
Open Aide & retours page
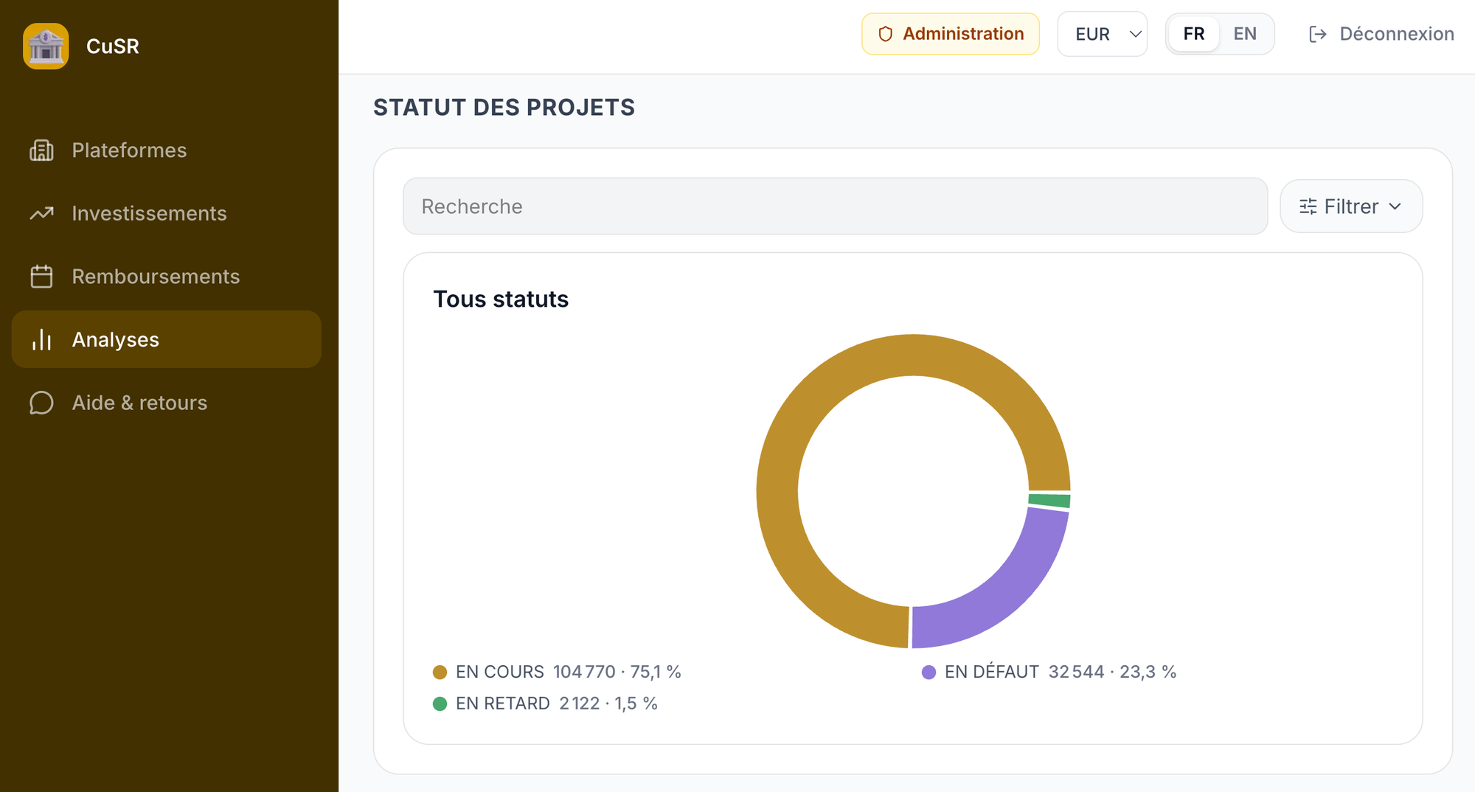coord(167,403)
